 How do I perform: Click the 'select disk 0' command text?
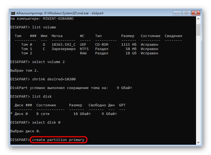pos(46,123)
